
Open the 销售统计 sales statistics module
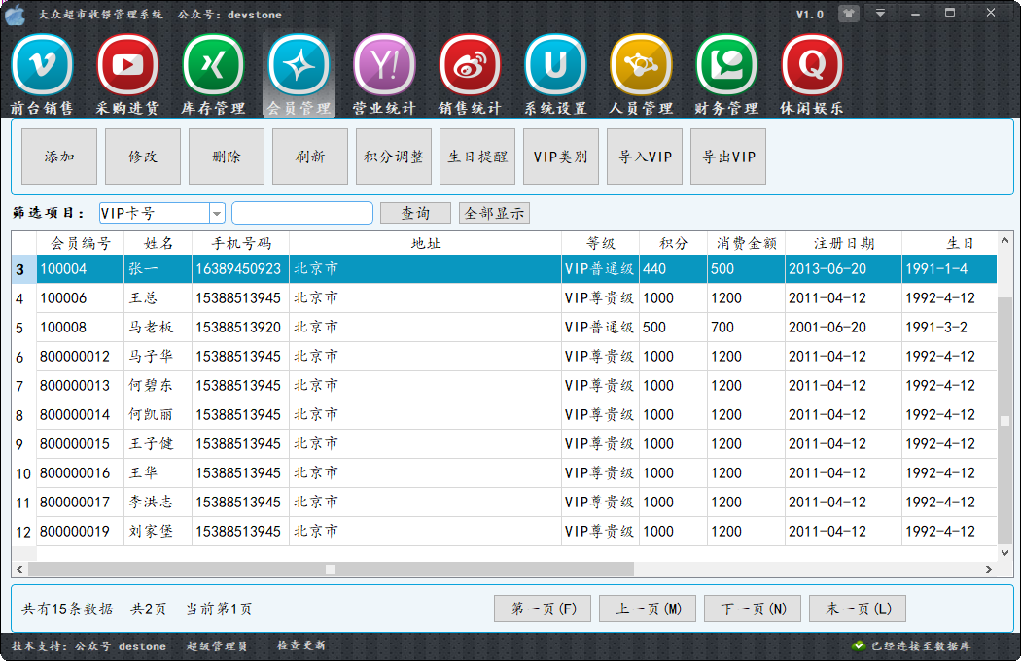point(470,75)
